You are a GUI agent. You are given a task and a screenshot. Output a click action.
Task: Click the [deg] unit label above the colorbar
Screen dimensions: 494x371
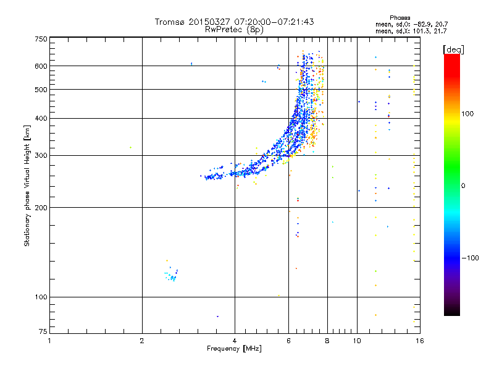point(453,49)
